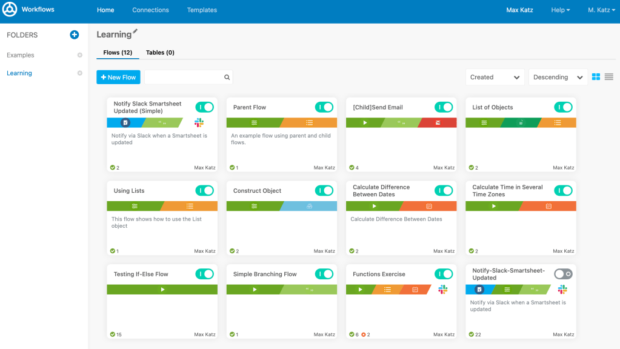Expand the Help menu dropdown
This screenshot has width=620, height=349.
(x=560, y=10)
